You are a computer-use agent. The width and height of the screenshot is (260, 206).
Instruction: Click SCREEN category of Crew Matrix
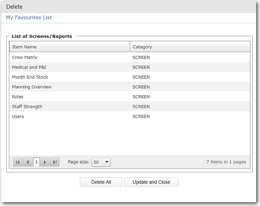tap(141, 57)
